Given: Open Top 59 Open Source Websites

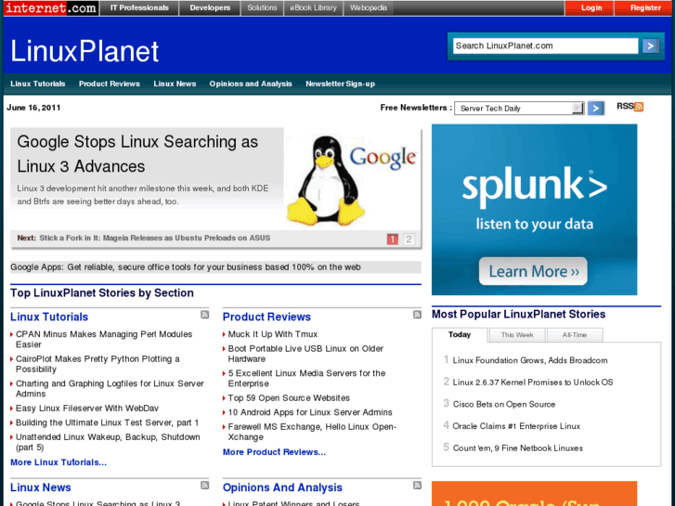Looking at the screenshot, I should point(289,398).
